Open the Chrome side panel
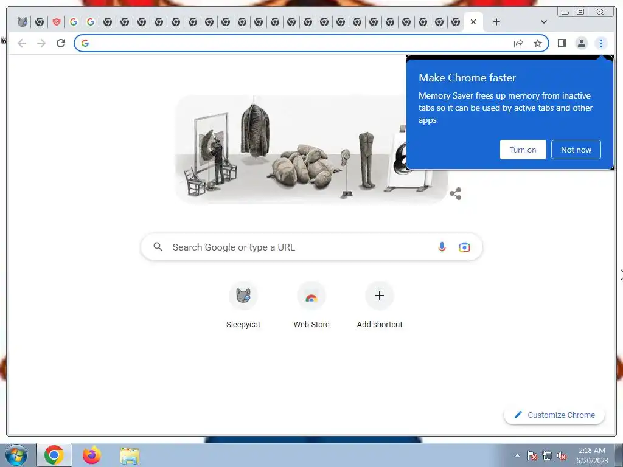The image size is (623, 467). tap(562, 43)
